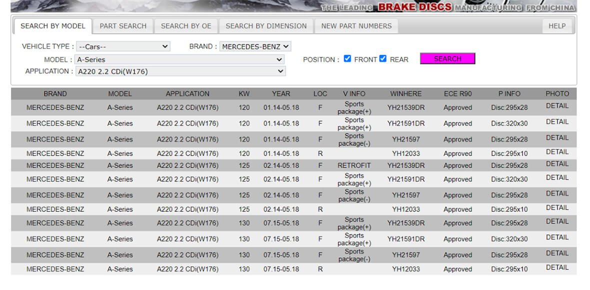Open the Help page button
The image size is (590, 290).
(556, 26)
